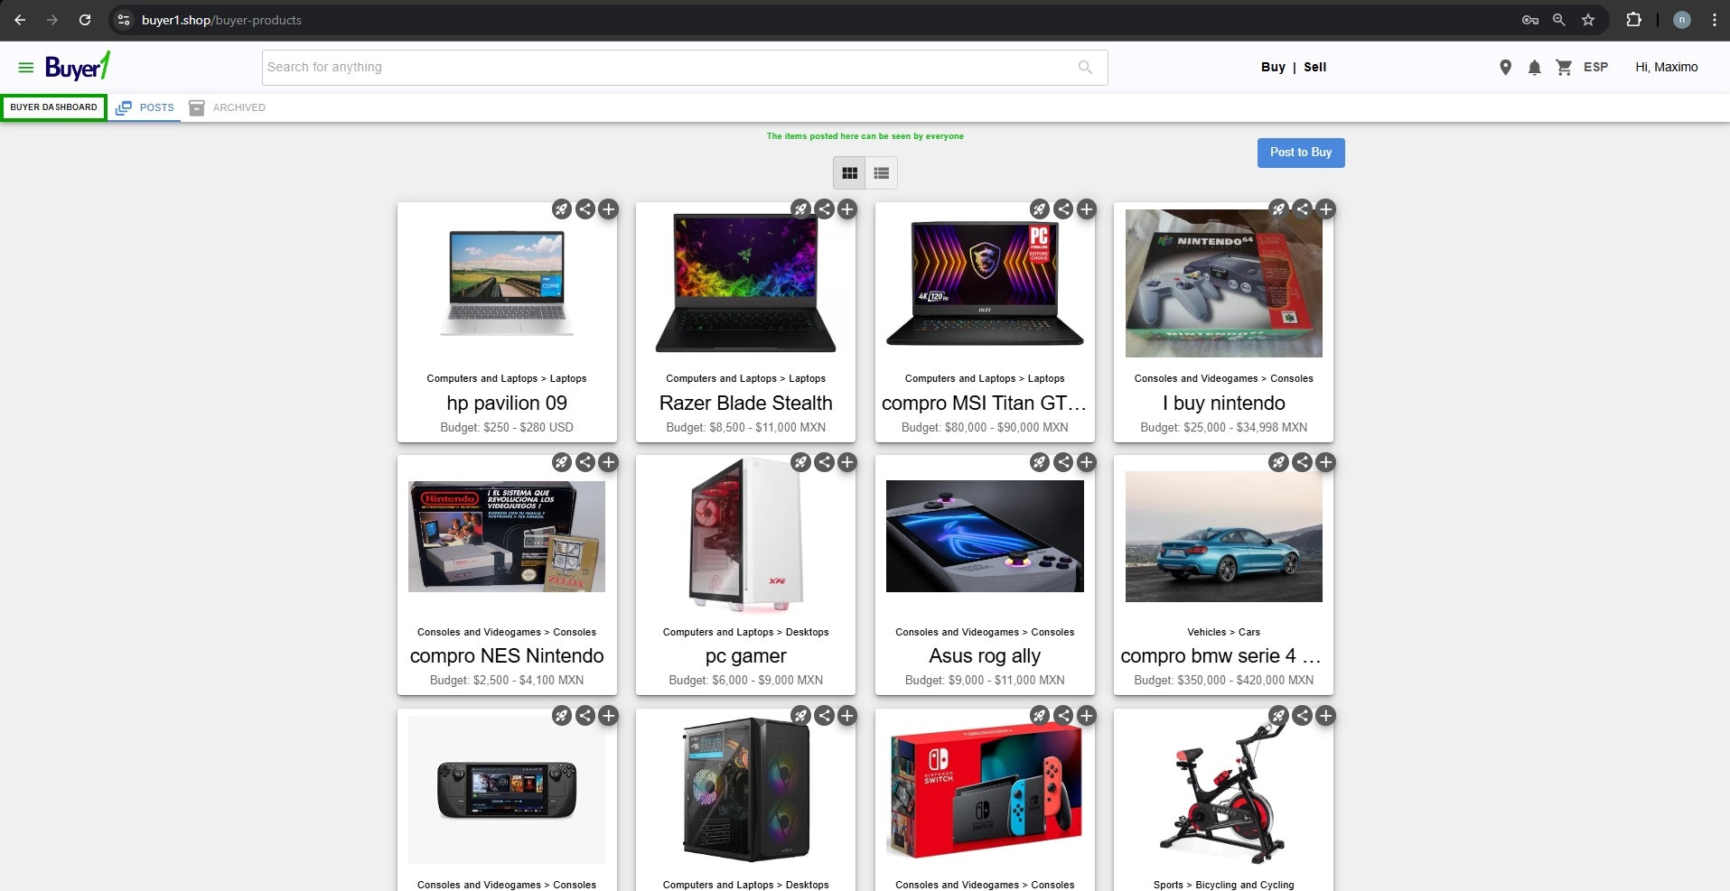Share the compro MSI Titan post
1730x891 pixels.
coord(1063,209)
